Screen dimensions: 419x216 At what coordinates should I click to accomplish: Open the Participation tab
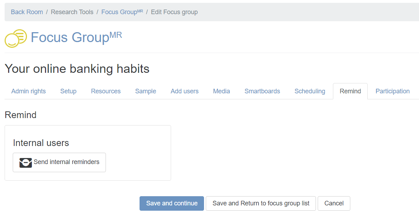click(x=392, y=91)
